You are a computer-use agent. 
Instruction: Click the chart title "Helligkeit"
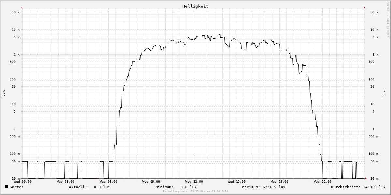coord(195,6)
